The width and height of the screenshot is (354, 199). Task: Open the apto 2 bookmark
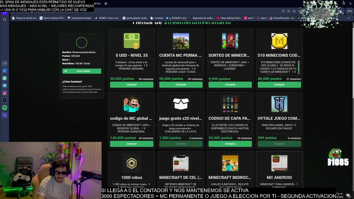pyautogui.click(x=262, y=18)
